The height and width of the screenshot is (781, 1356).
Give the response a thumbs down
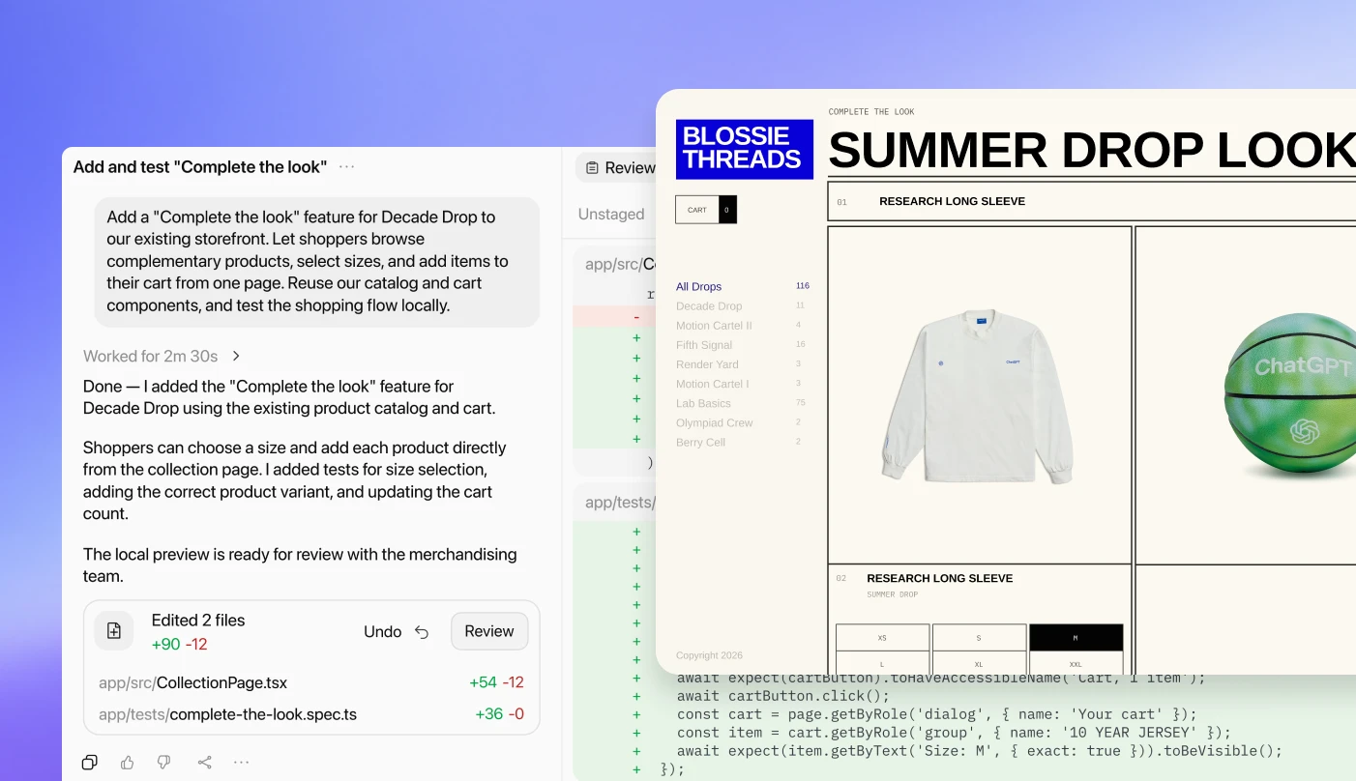[164, 763]
